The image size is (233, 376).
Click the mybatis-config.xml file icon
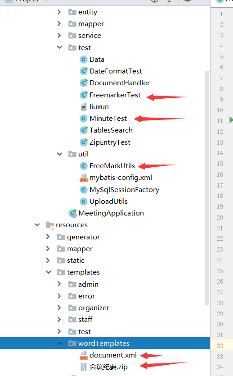pyautogui.click(x=84, y=178)
